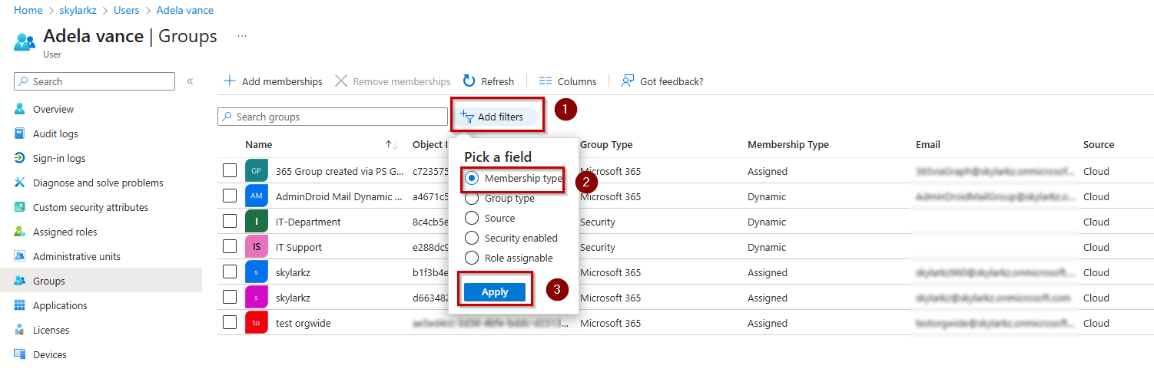
Task: Click Add memberships
Action: click(x=273, y=81)
